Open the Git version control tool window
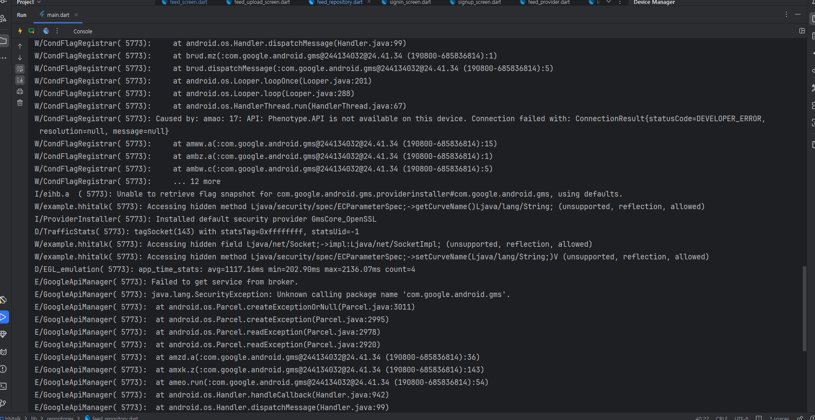This screenshot has width=815, height=420. pos(3,404)
